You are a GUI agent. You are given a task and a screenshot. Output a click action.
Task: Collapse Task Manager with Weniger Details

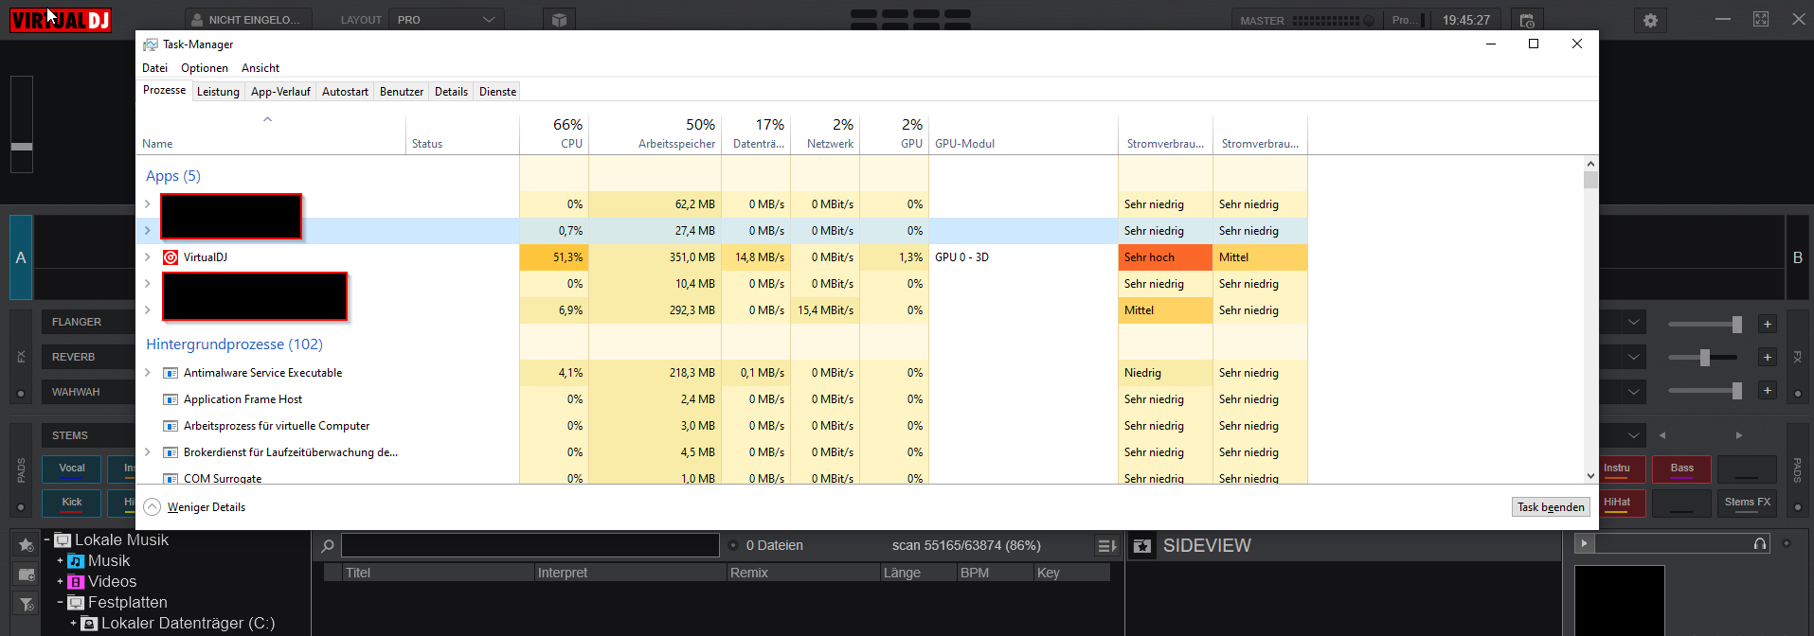[195, 507]
